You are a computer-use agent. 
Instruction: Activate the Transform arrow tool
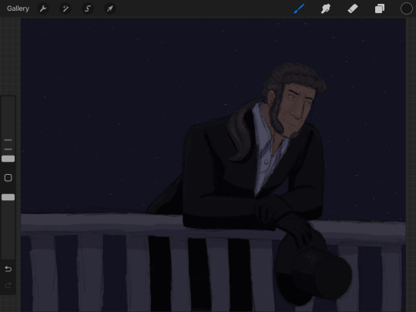[110, 8]
